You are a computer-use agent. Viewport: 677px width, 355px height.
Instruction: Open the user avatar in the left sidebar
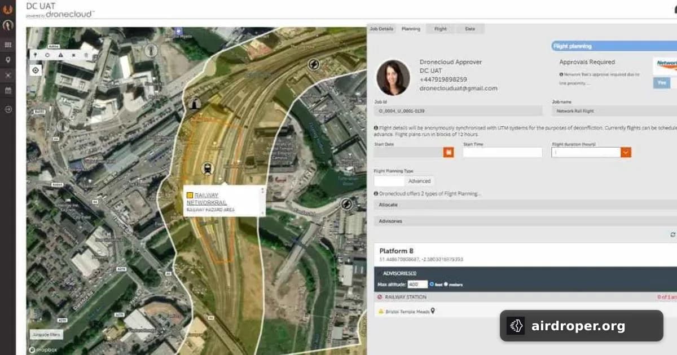pyautogui.click(x=8, y=25)
